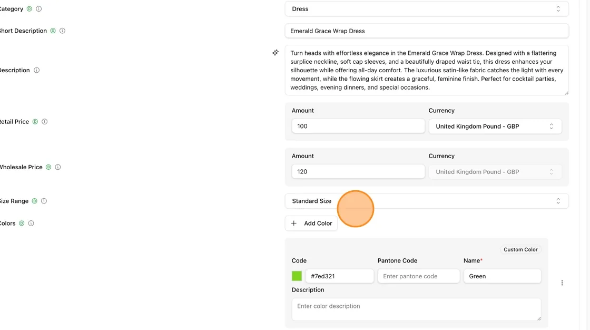Viewport: 590px width, 330px height.
Task: Click the info icon next to Description label
Action: (x=36, y=70)
